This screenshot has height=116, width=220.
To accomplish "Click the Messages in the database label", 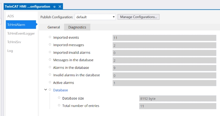I will (73, 60).
